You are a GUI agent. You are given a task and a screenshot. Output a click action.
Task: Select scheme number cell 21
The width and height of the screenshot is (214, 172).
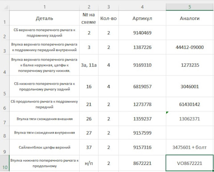click(x=89, y=104)
